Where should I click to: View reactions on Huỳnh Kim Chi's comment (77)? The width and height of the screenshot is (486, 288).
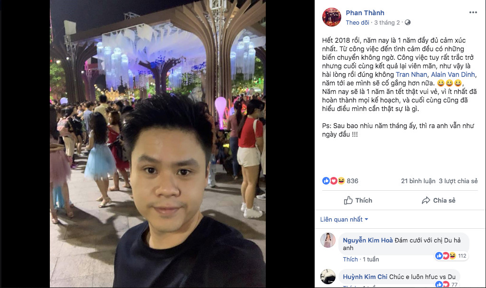[x=446, y=284]
